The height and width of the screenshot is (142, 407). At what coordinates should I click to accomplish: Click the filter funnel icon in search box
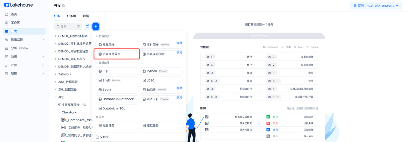pyautogui.click(x=79, y=26)
